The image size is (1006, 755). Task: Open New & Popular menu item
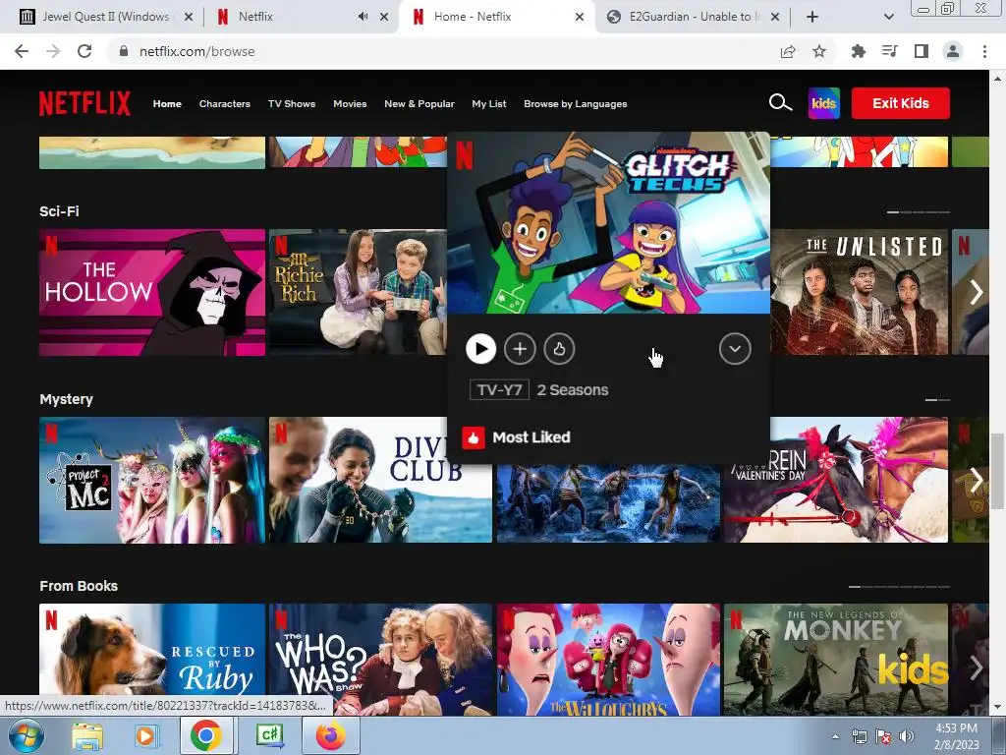tap(419, 104)
